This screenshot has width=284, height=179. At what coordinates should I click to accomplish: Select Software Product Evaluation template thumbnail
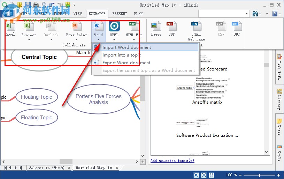click(x=193, y=122)
